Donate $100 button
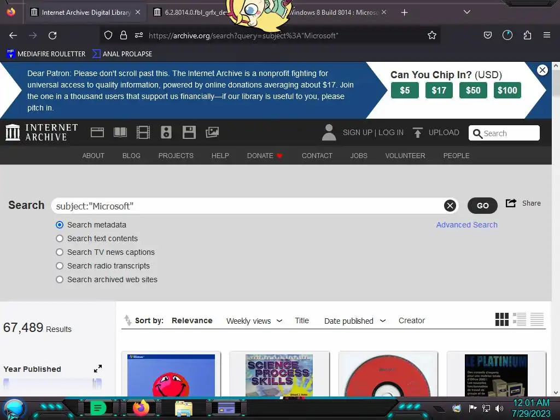This screenshot has width=560, height=420. [507, 90]
